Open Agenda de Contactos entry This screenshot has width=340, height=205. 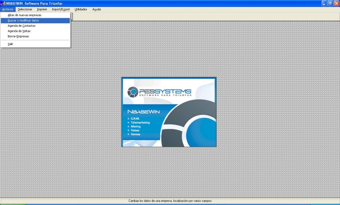[35, 26]
